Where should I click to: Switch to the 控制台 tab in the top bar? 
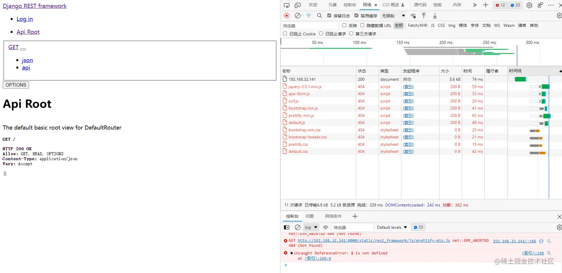pos(350,5)
